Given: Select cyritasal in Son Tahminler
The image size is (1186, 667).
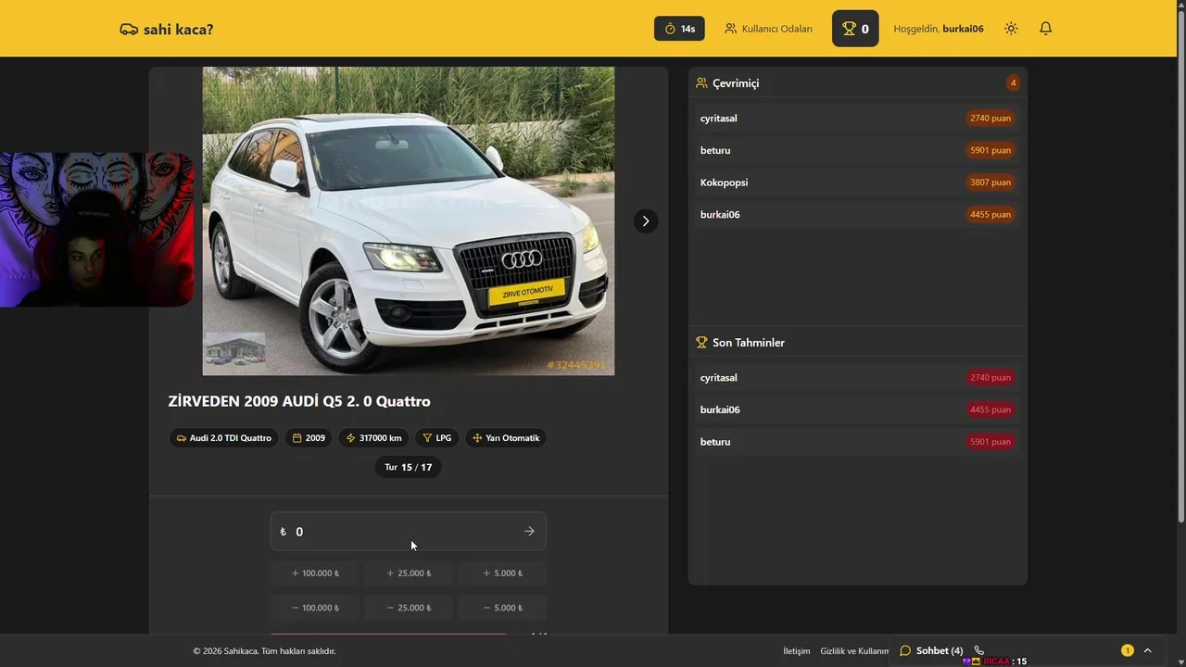Looking at the screenshot, I should click(x=857, y=378).
